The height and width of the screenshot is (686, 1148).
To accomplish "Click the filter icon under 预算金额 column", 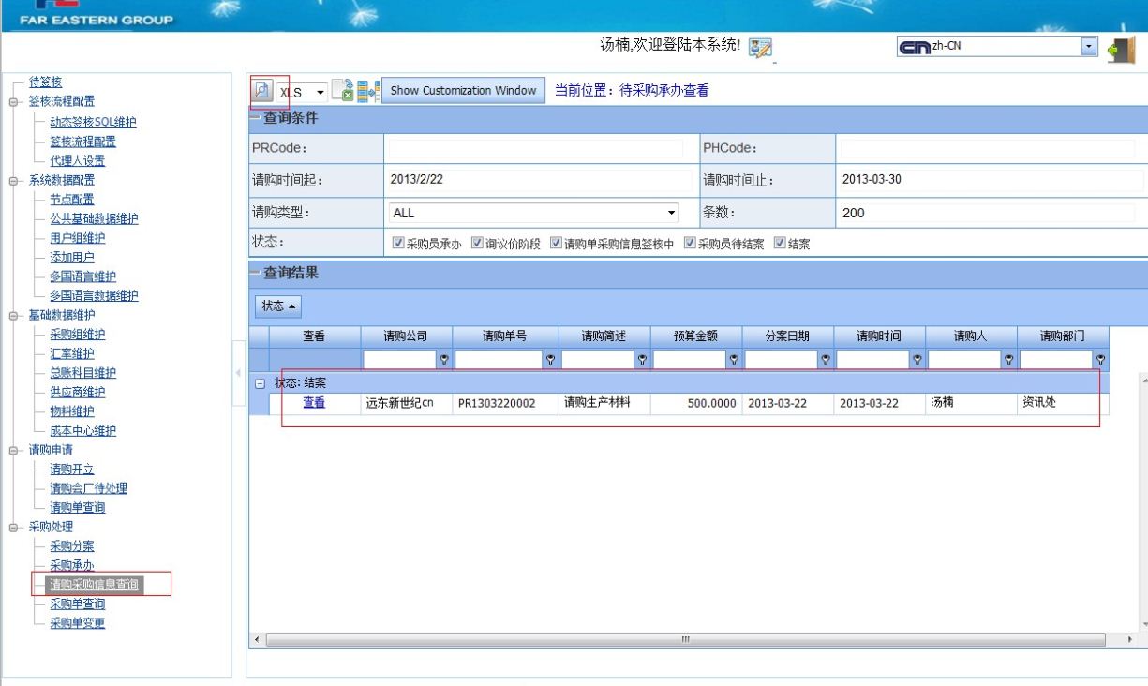I will point(734,359).
